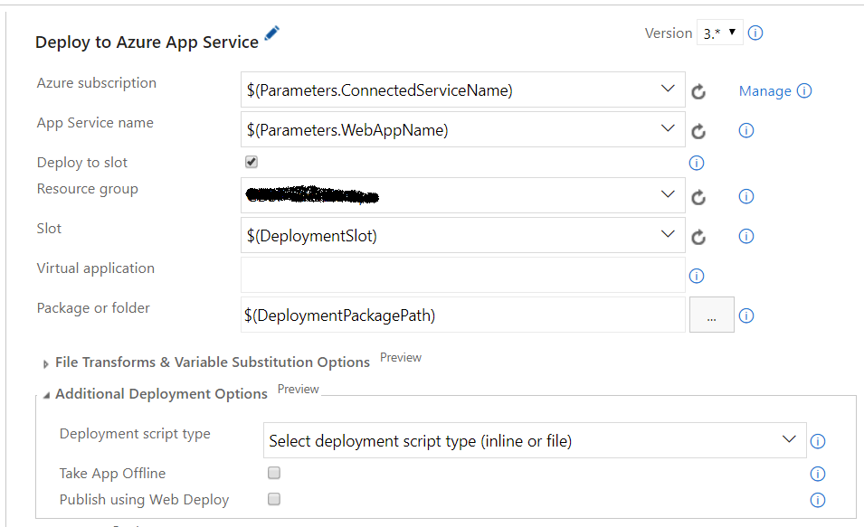
Task: Refresh the Slot list
Action: [698, 237]
